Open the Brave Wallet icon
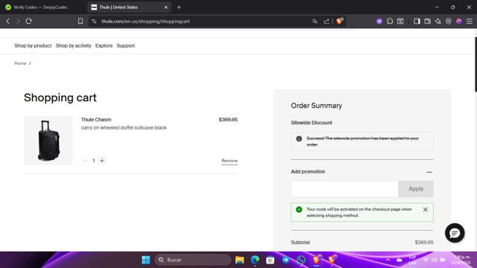477x268 pixels. pyautogui.click(x=427, y=22)
